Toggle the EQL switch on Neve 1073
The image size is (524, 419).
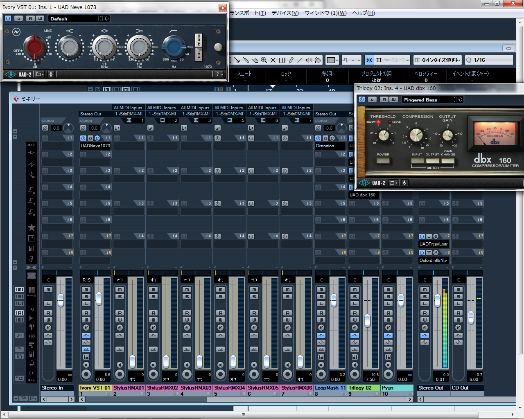(x=199, y=54)
